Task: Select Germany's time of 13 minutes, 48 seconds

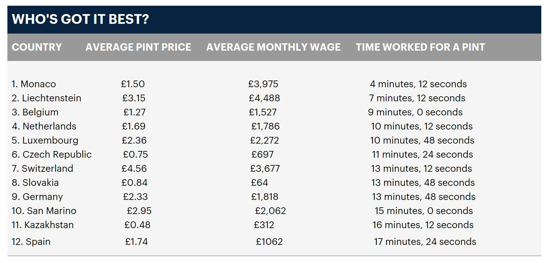Action: (x=424, y=197)
